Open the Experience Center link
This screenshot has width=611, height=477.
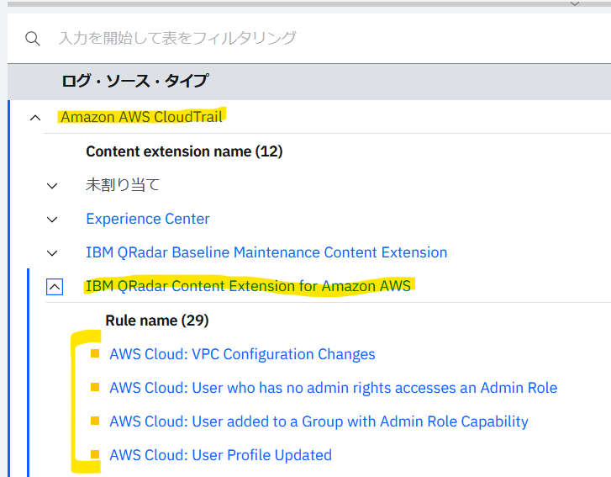coord(148,219)
